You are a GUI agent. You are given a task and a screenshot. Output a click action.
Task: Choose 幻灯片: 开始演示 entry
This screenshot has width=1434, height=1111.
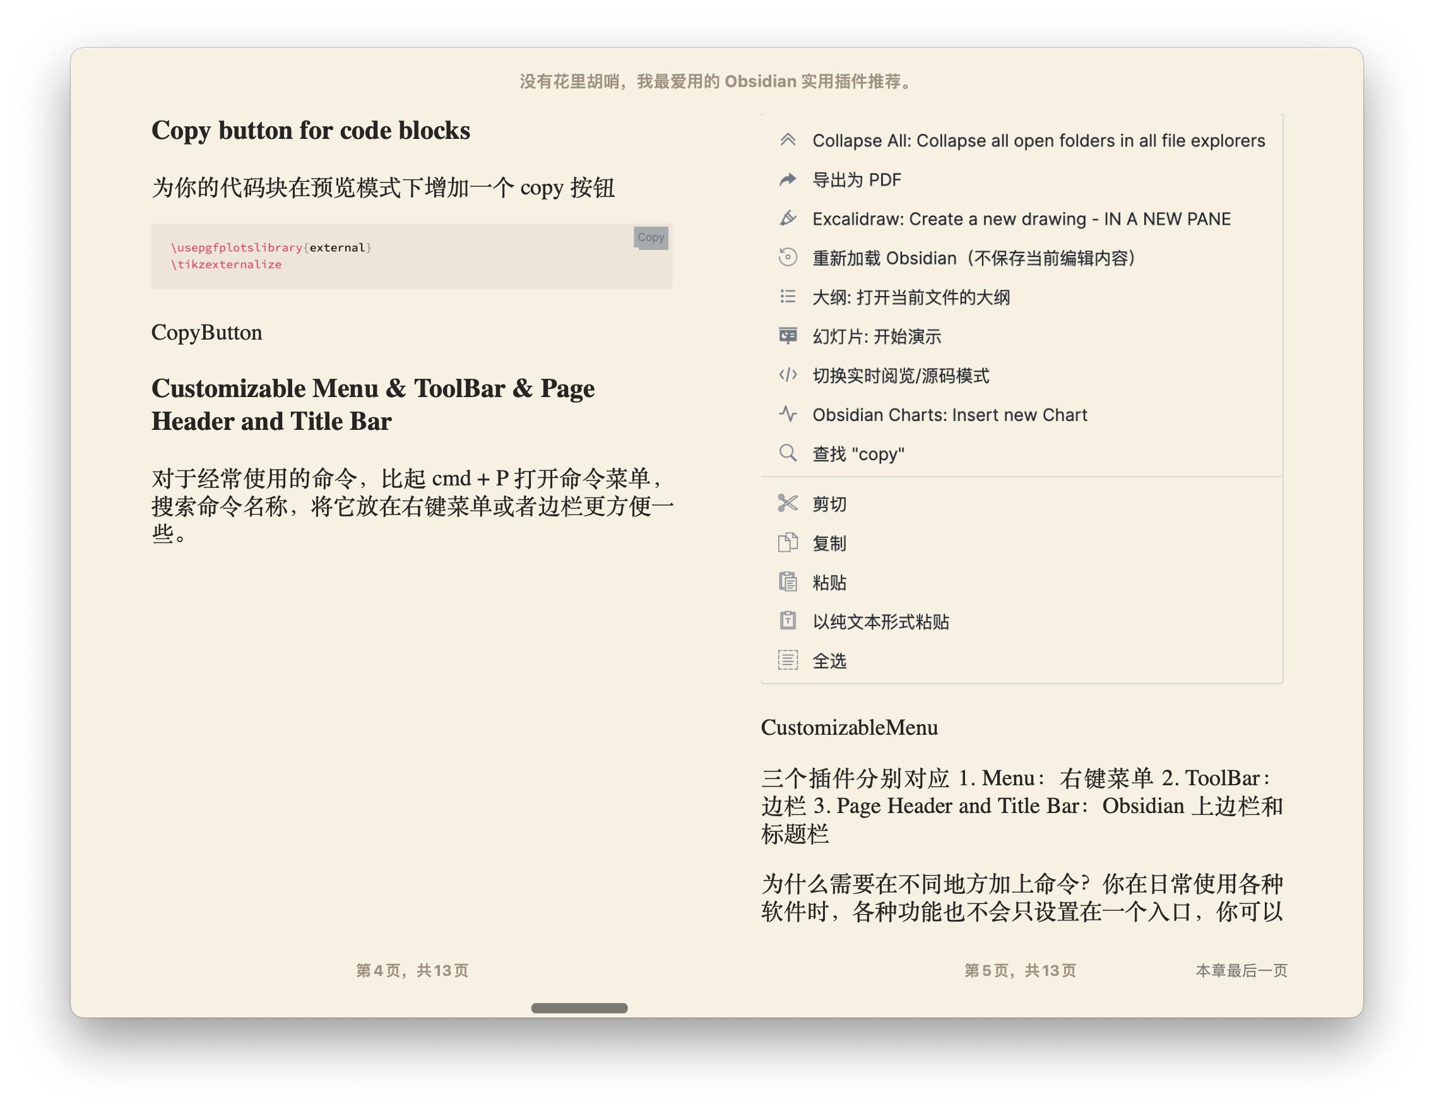[x=1022, y=336]
